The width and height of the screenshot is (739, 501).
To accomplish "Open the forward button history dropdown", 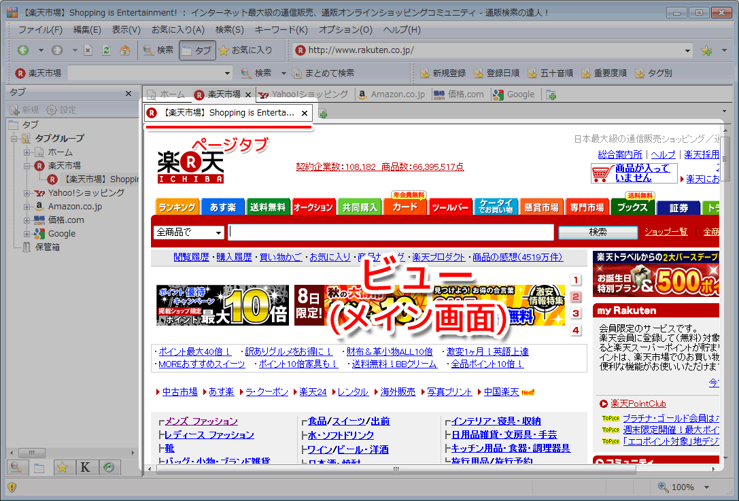I will click(x=75, y=50).
